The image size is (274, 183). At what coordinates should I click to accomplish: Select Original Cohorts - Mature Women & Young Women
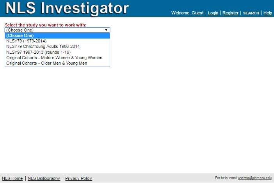(x=57, y=58)
